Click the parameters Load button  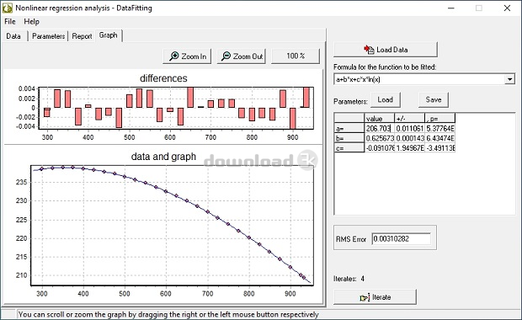click(385, 99)
